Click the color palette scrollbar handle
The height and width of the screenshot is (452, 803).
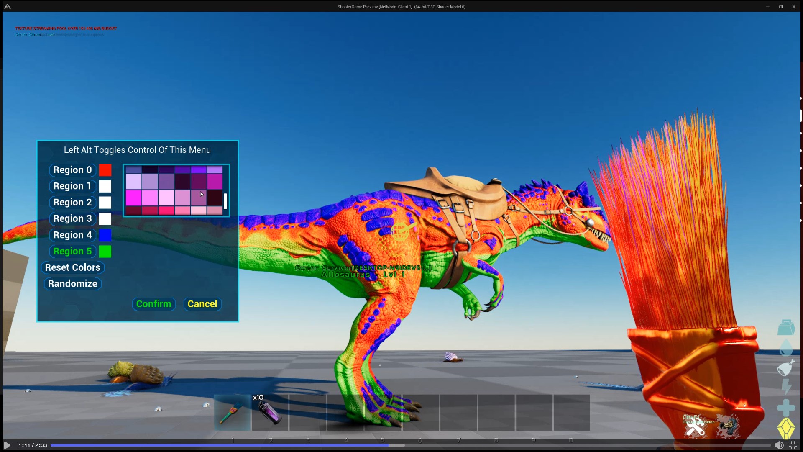tap(225, 201)
